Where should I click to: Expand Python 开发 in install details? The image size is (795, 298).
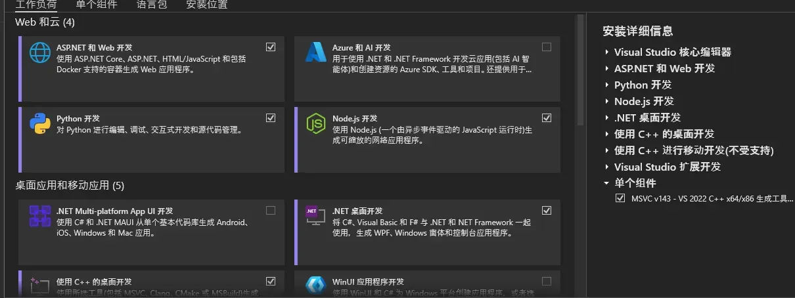point(607,85)
